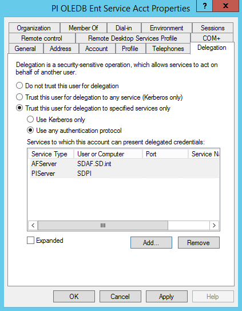This screenshot has width=242, height=311.
Task: Click the Add... button
Action: (151, 243)
